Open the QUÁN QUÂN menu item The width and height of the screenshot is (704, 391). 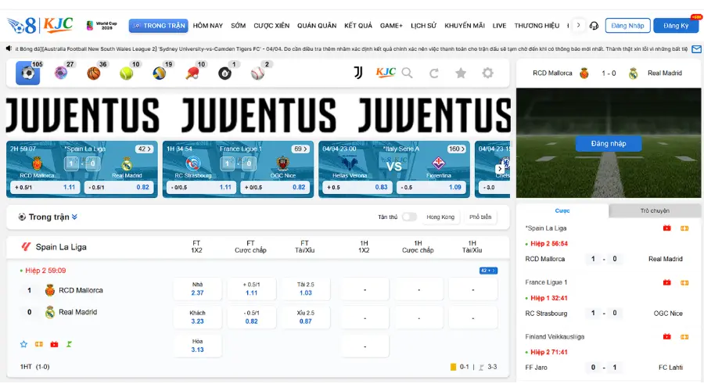[317, 26]
